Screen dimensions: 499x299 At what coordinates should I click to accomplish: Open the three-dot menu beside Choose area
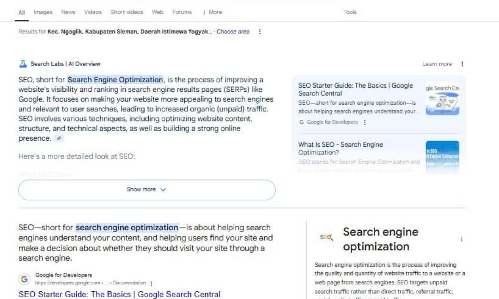260,31
